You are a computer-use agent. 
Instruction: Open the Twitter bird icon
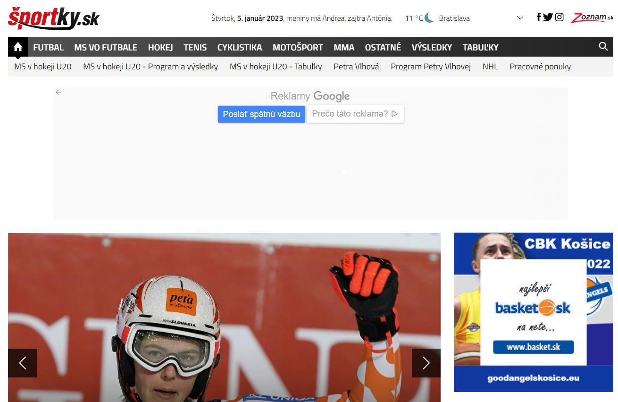pyautogui.click(x=548, y=17)
